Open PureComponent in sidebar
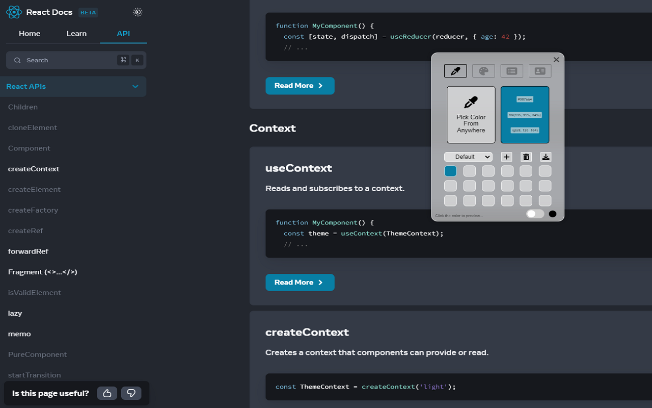652x408 pixels. pyautogui.click(x=37, y=354)
